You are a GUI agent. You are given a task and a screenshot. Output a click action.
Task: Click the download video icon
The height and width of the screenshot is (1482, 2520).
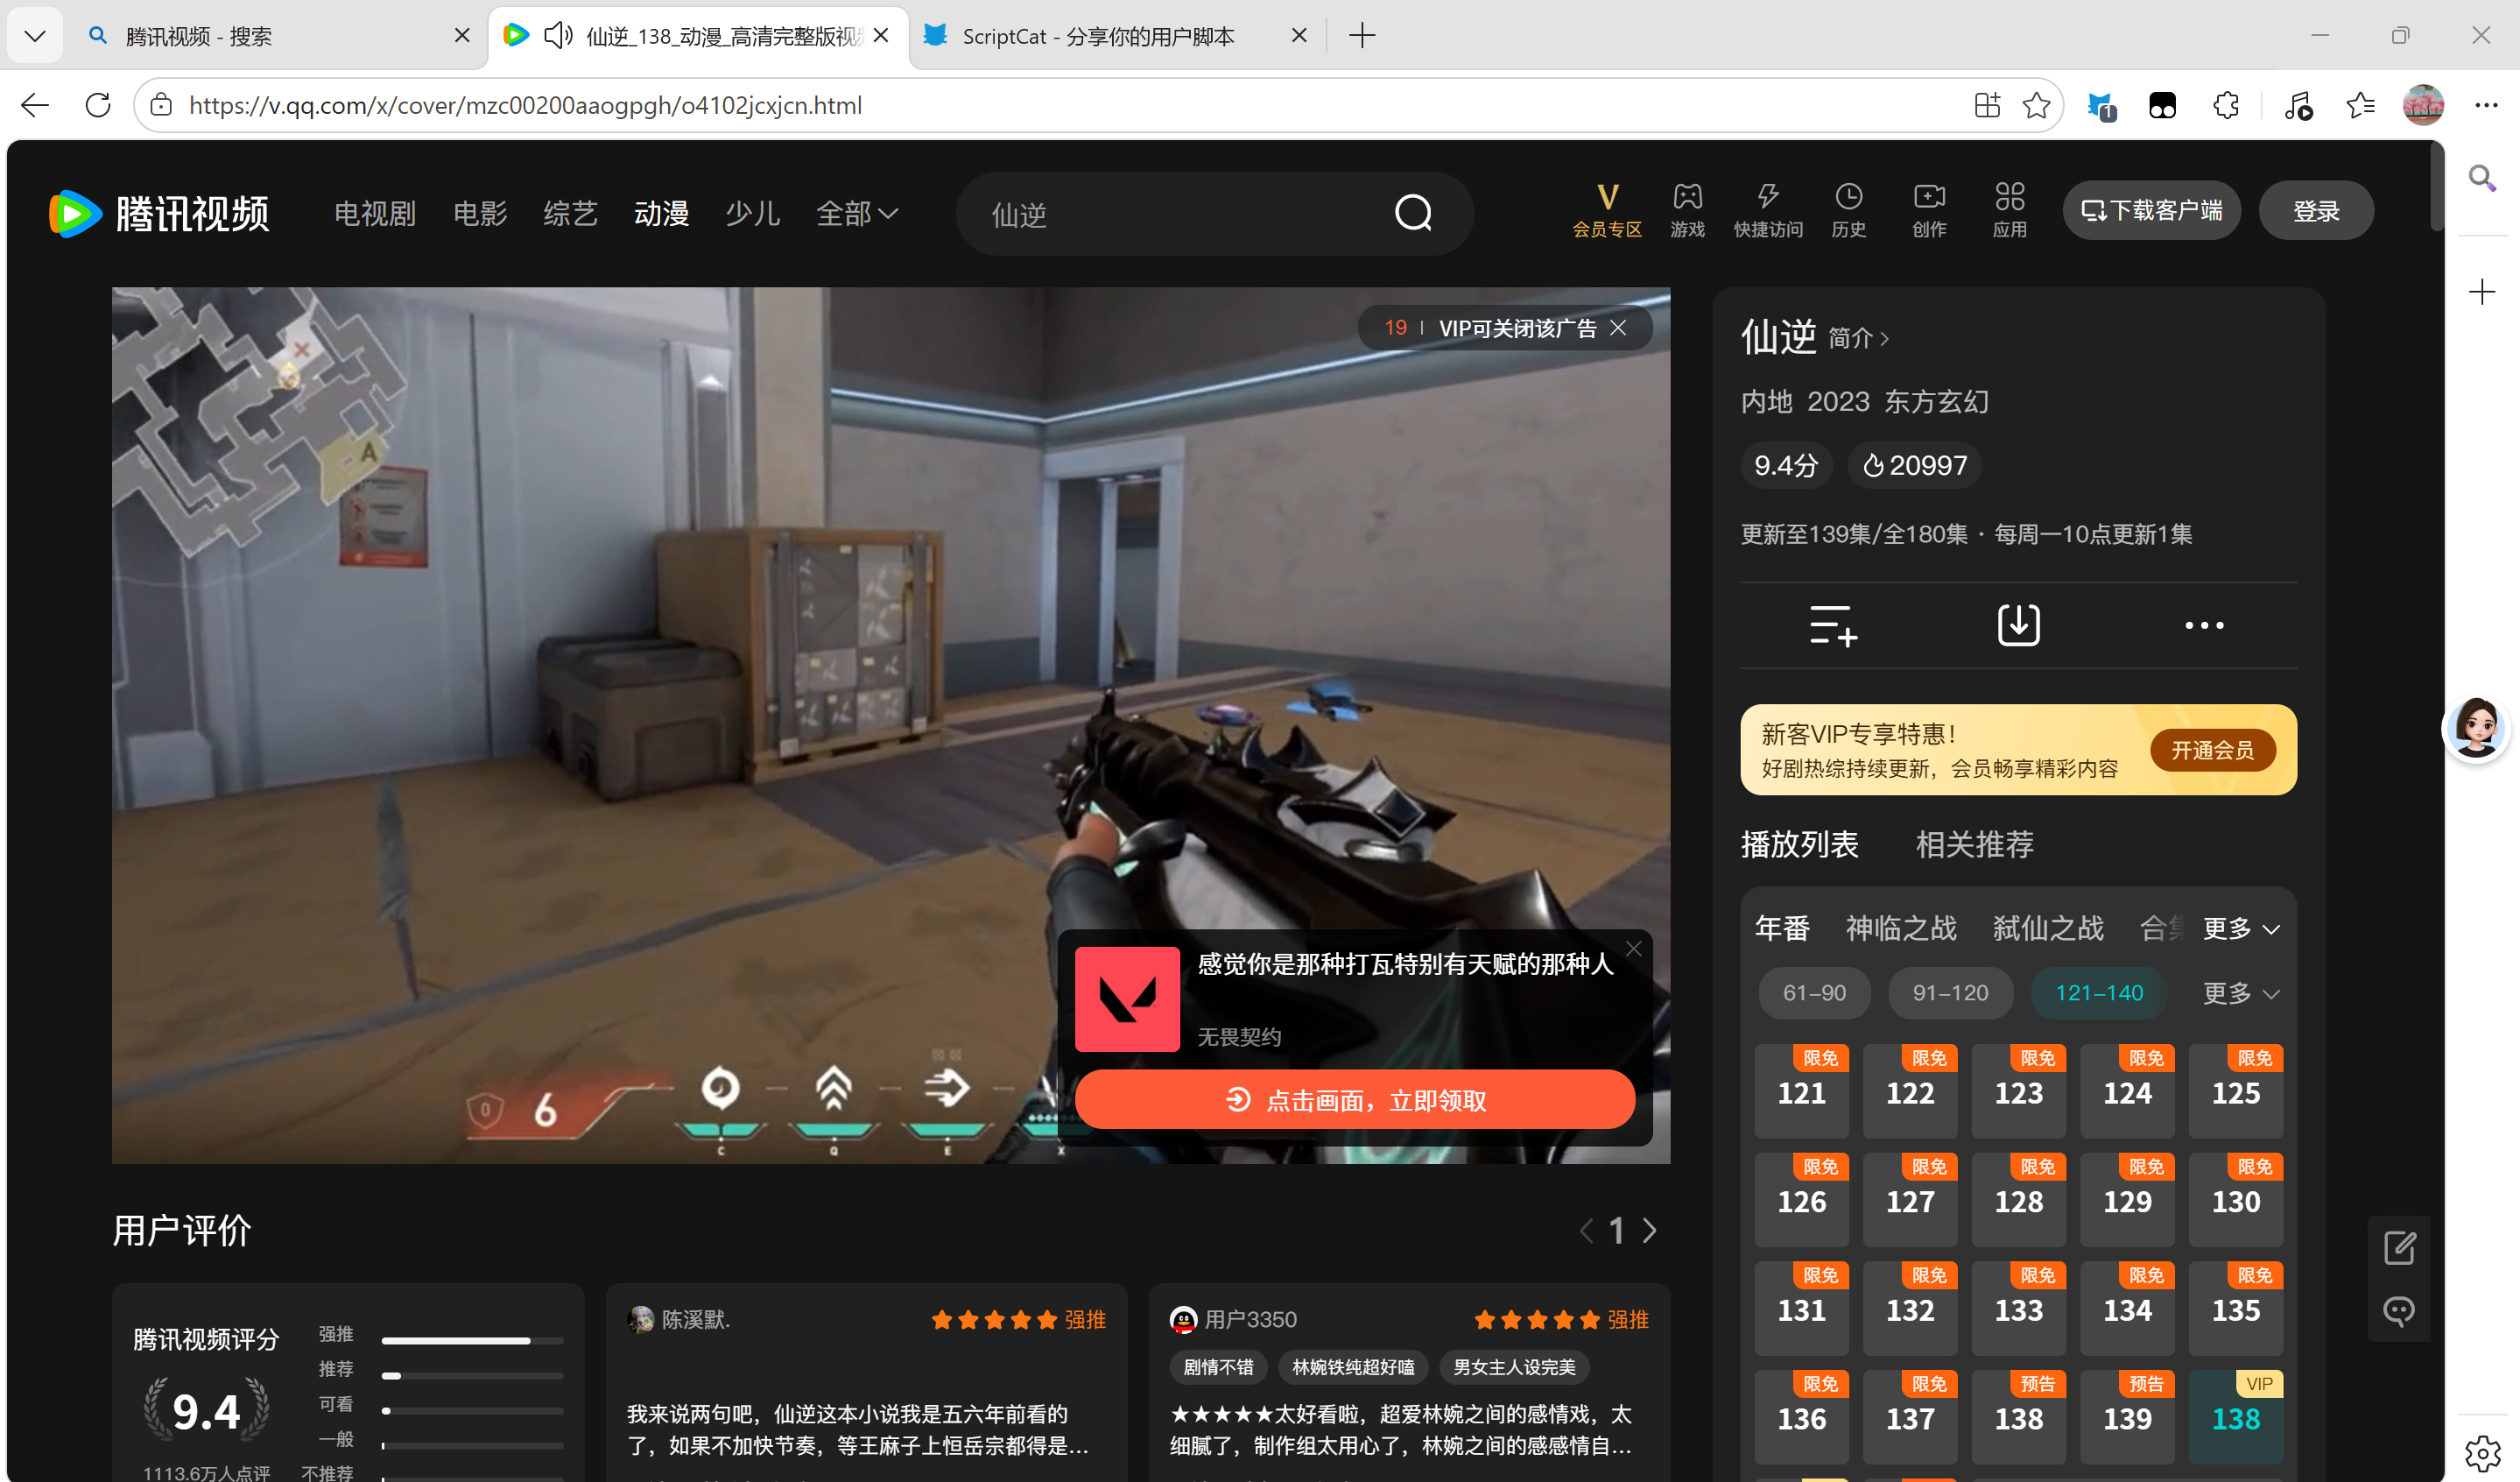click(x=2018, y=625)
